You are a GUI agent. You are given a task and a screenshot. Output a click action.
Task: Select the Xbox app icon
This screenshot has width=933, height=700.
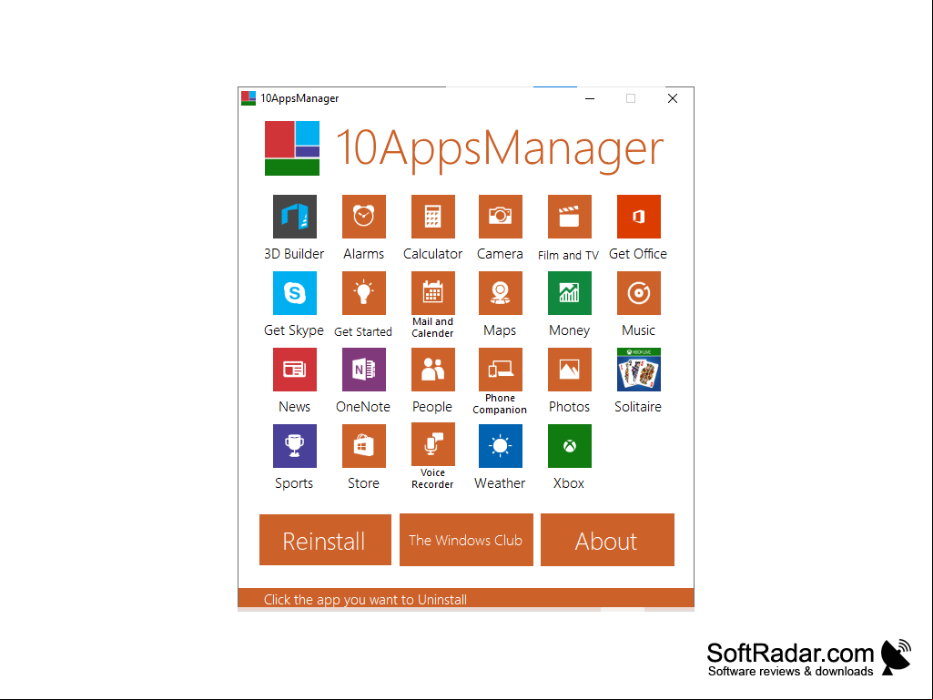coord(570,446)
